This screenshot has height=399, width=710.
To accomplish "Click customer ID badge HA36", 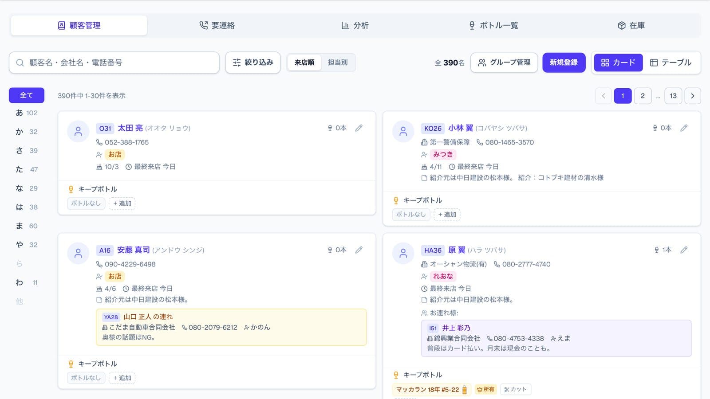I will [x=433, y=250].
